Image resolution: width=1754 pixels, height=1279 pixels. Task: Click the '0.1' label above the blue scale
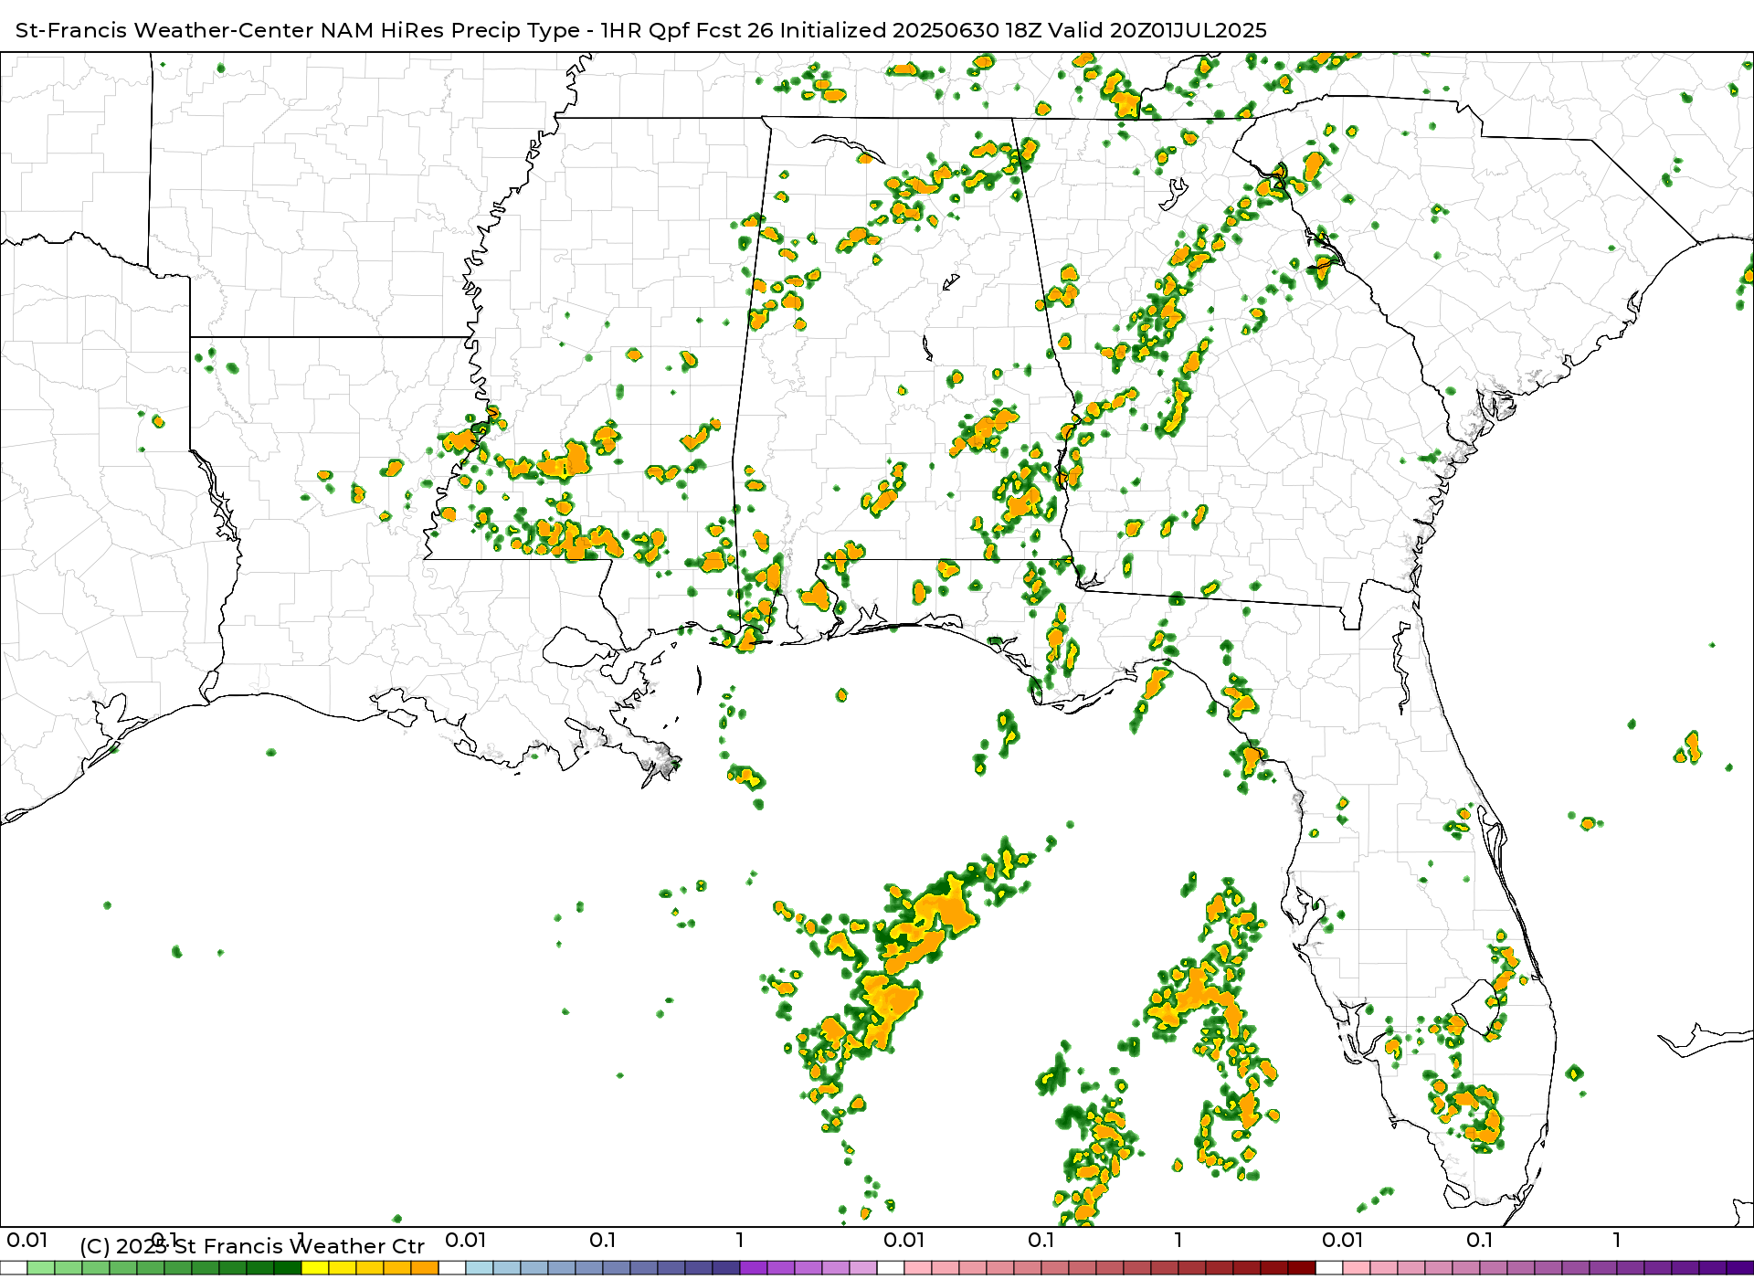[603, 1240]
